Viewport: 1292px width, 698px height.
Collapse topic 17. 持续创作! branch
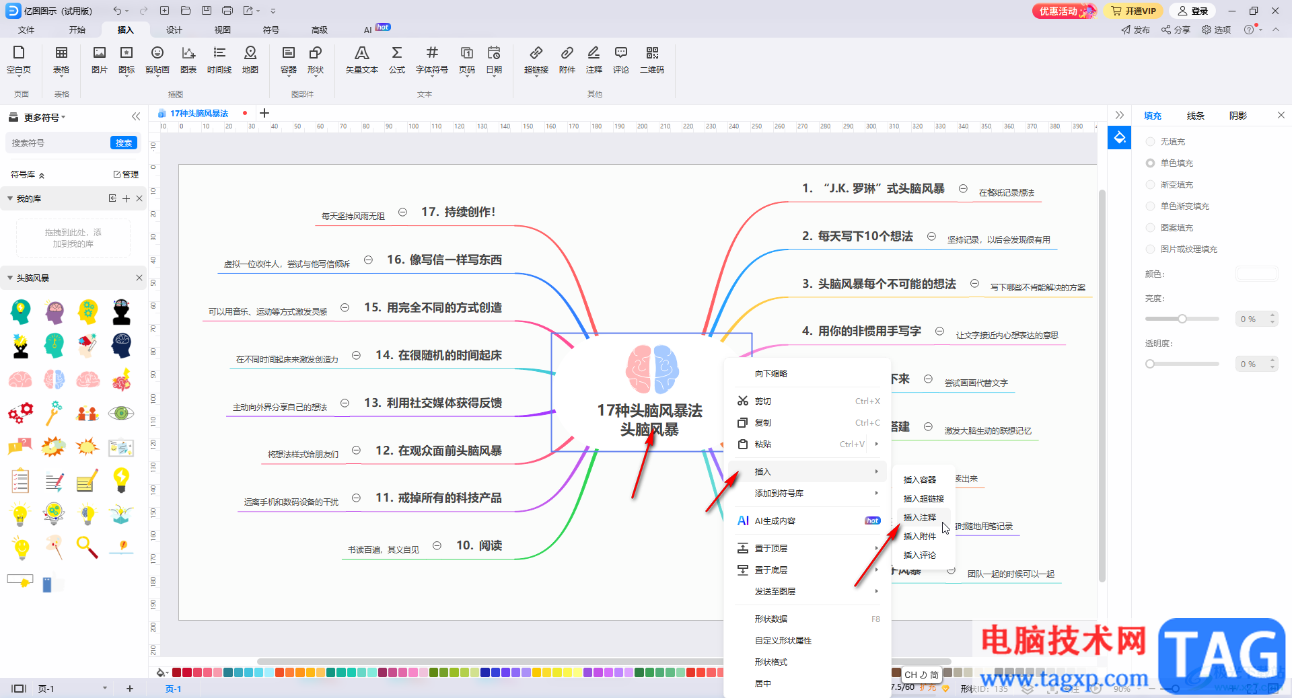tap(402, 212)
